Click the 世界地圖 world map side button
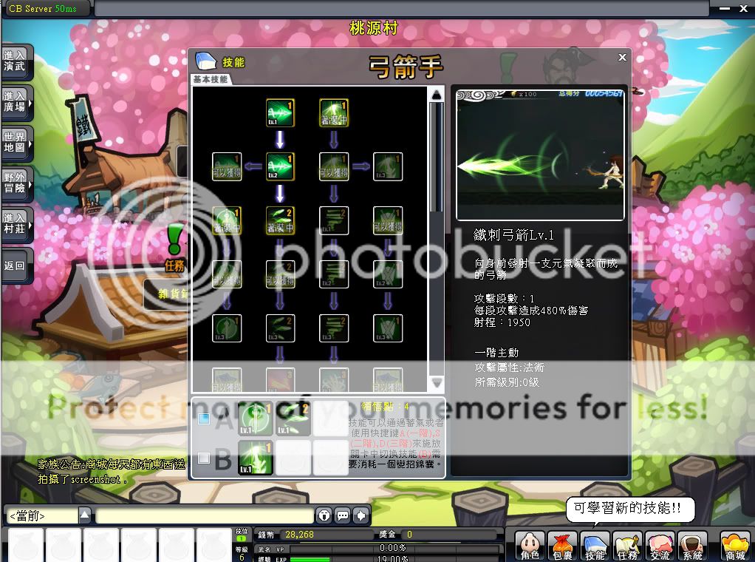 click(15, 142)
